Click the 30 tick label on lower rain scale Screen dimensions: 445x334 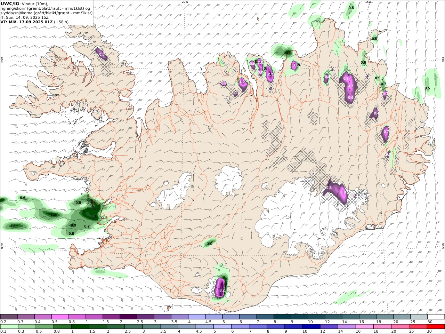coord(430,332)
